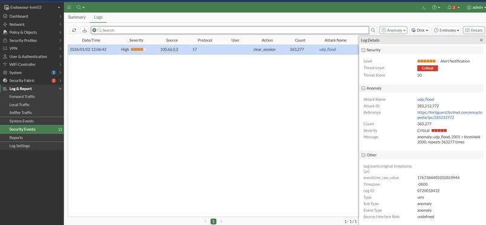Click the System gear icon in sidebar
486x225 pixels.
5,72
